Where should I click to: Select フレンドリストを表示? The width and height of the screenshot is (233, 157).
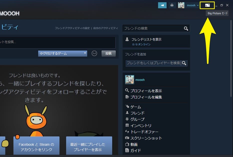146,39
